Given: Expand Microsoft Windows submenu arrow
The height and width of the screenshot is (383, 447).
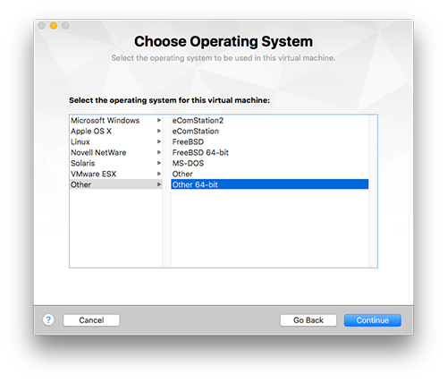Looking at the screenshot, I should coord(159,120).
